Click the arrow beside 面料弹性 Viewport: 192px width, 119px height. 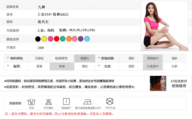(x=8, y=58)
